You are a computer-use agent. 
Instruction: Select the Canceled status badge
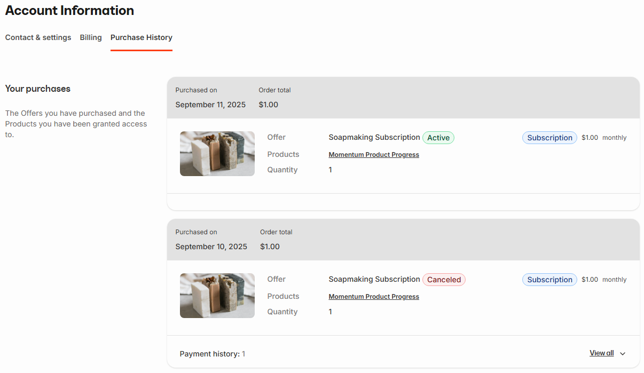click(x=444, y=279)
